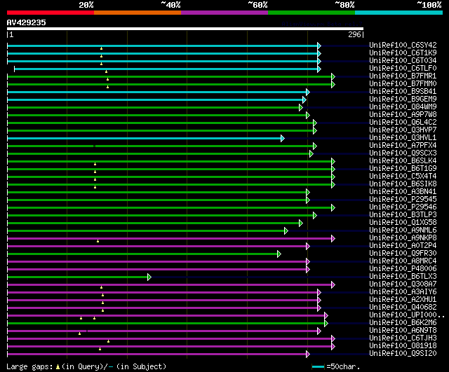Select the UniRef100_Q3HVP7 label
This screenshot has width=449, height=372.
tap(403, 130)
